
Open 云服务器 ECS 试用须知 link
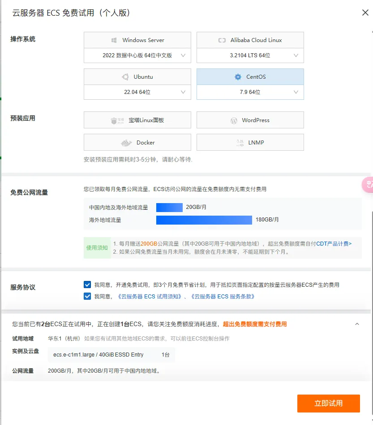coord(149,297)
